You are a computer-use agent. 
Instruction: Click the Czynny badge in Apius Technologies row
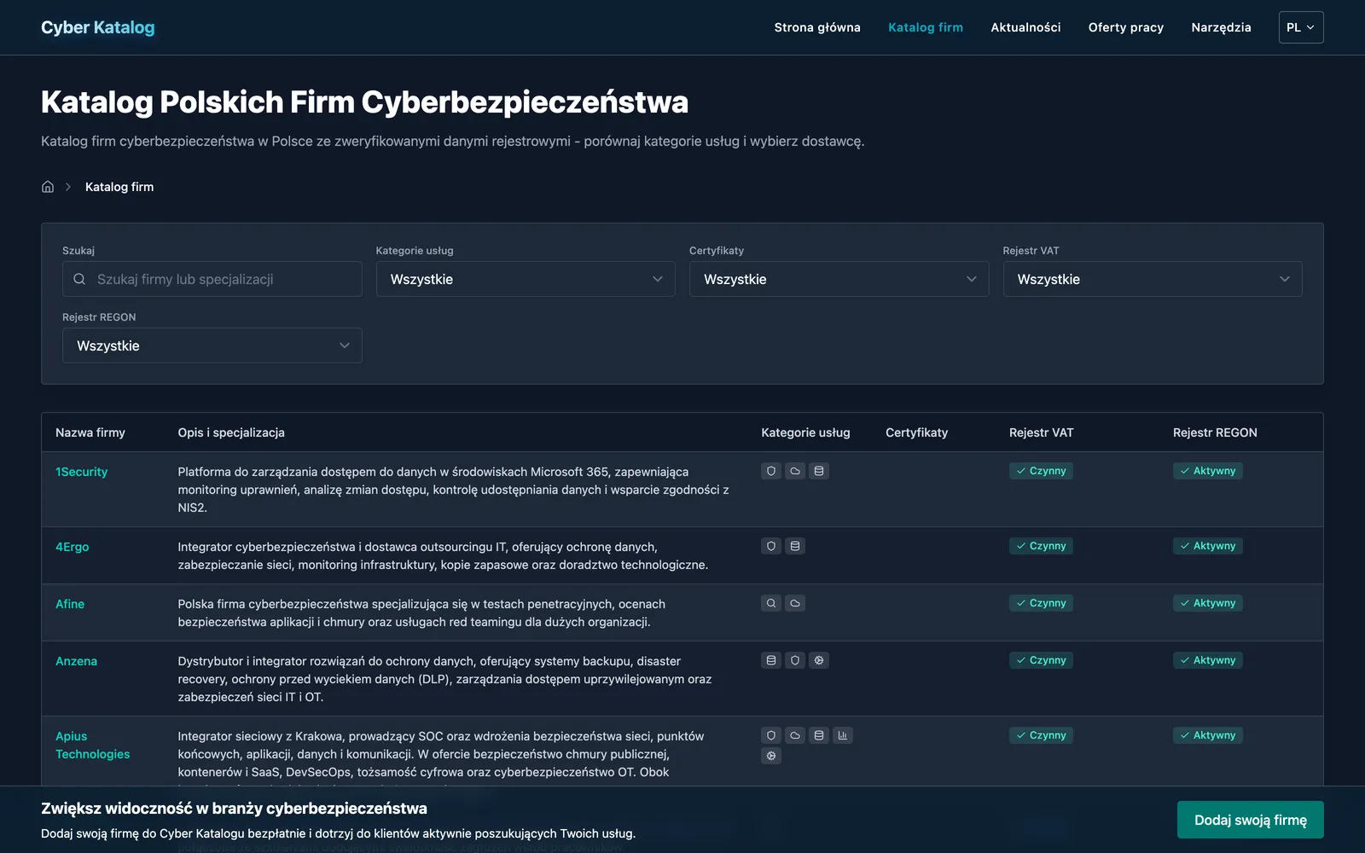tap(1041, 735)
